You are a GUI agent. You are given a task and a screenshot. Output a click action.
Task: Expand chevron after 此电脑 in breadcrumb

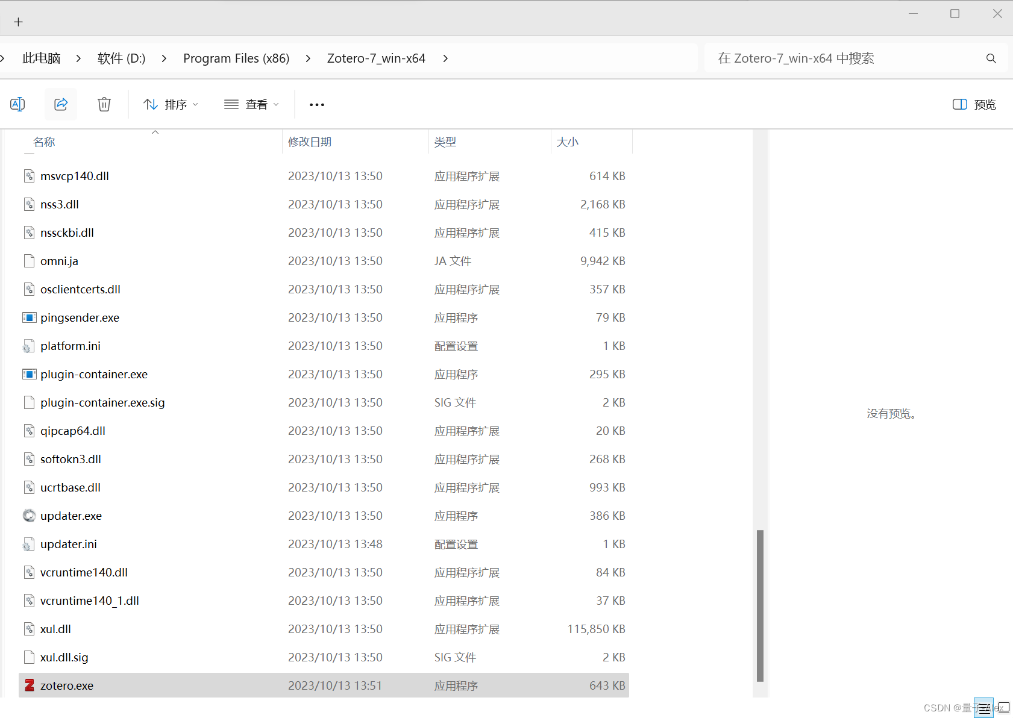tap(78, 58)
